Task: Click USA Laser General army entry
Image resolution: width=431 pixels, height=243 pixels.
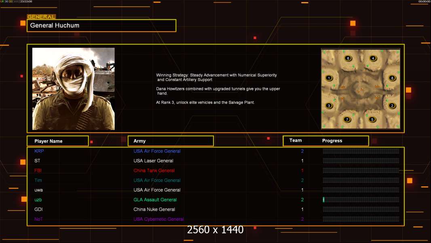Action: coord(153,161)
